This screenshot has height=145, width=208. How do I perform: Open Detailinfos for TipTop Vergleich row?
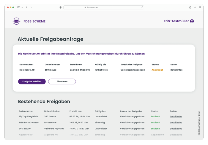[x=176, y=116]
